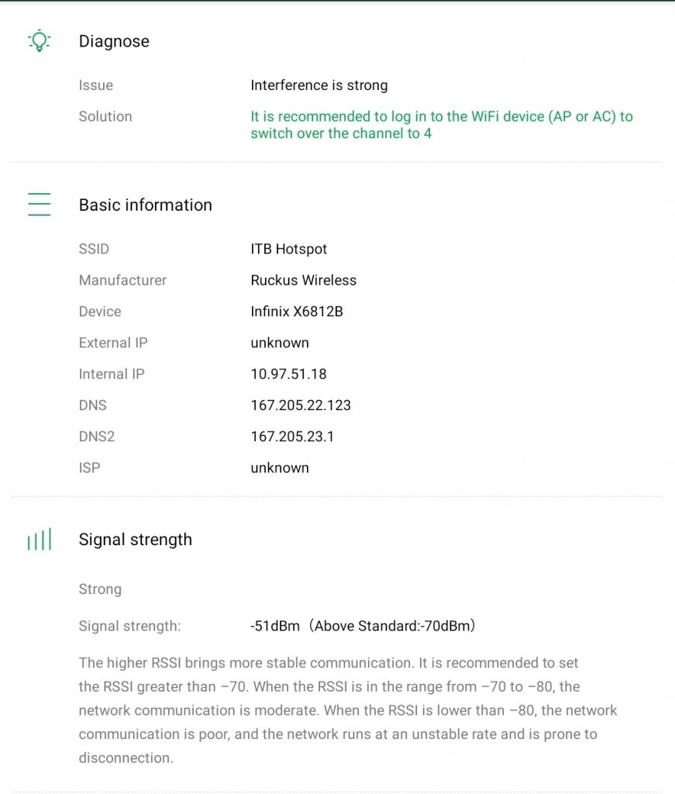Click the ISP unknown value

point(279,468)
